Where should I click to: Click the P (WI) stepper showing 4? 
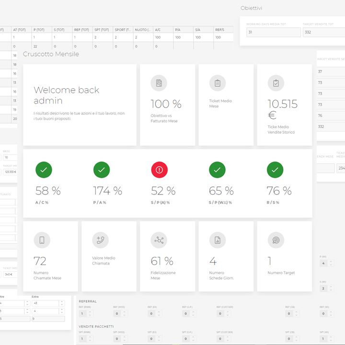click(331, 264)
